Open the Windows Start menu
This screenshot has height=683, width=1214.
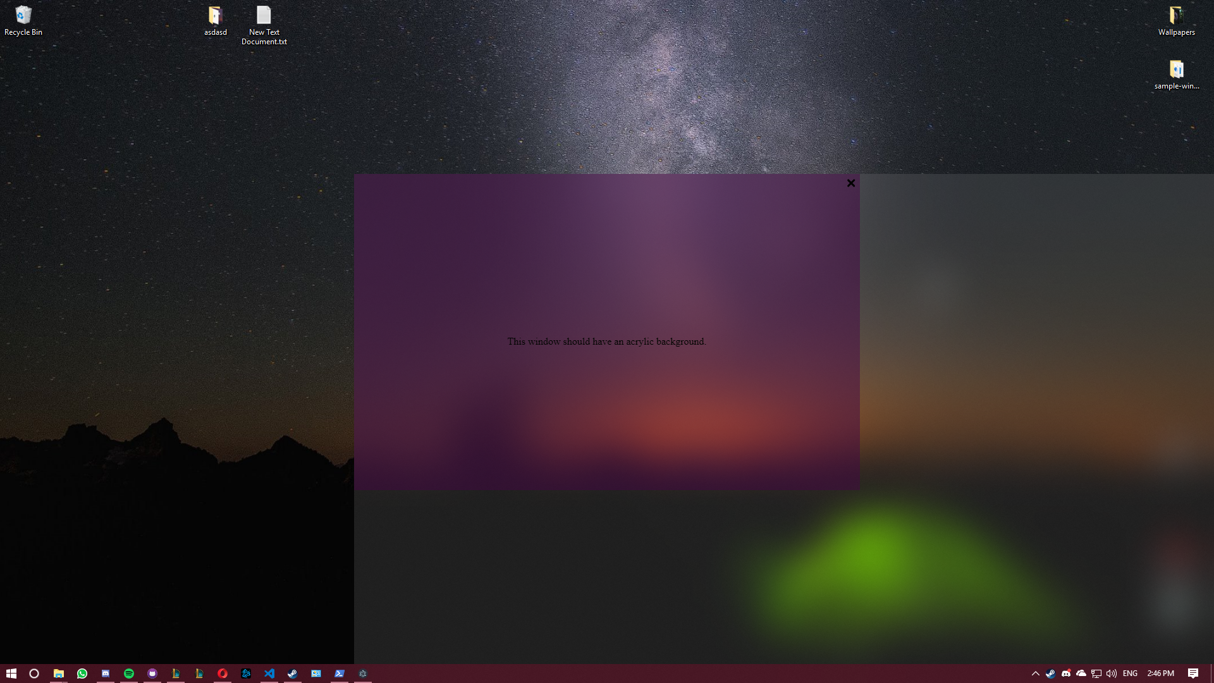[x=11, y=674]
